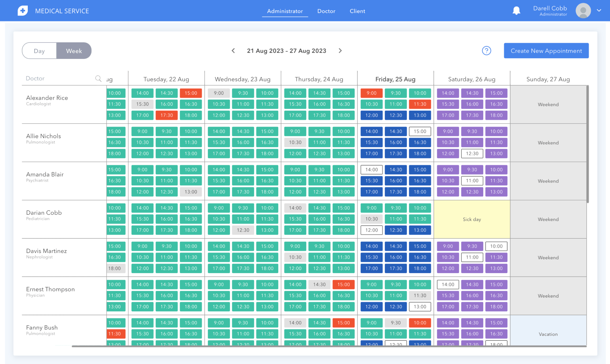610x364 pixels.
Task: Click the Medical Service logo icon
Action: click(x=23, y=11)
